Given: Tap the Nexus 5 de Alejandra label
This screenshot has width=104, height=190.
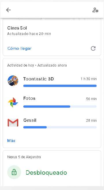Looking at the screenshot, I should click(x=24, y=157).
